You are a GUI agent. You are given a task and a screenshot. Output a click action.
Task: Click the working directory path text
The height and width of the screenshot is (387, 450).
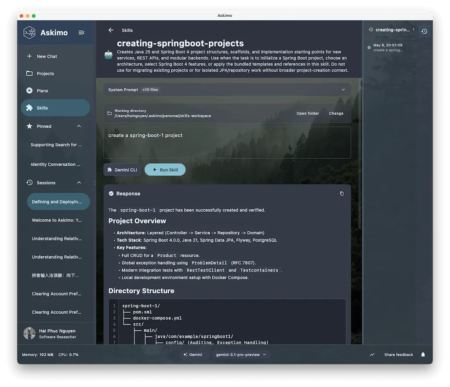coord(163,116)
